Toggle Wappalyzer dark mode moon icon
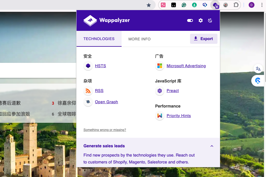This screenshot has height=177, width=266. click(x=210, y=20)
